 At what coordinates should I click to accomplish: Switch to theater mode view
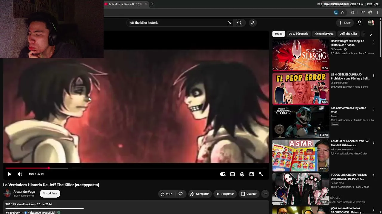point(252,174)
